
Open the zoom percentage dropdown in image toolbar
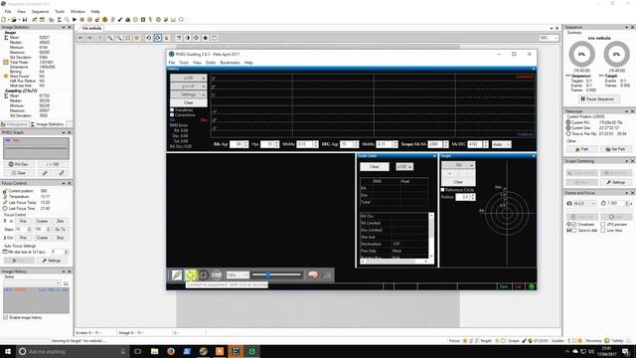549,38
